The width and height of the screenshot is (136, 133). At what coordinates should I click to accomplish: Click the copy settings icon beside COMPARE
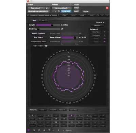click(59, 11)
